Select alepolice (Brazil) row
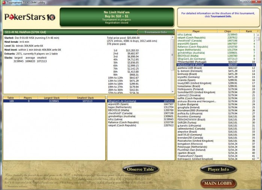 216,132
